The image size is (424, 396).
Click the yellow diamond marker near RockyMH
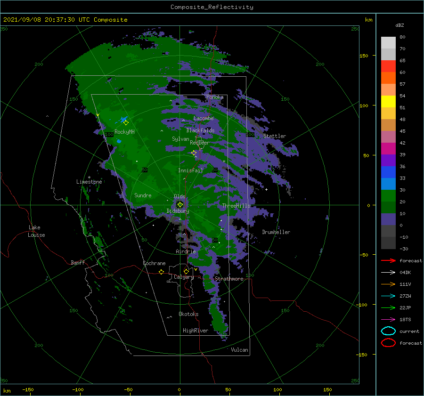(x=126, y=123)
